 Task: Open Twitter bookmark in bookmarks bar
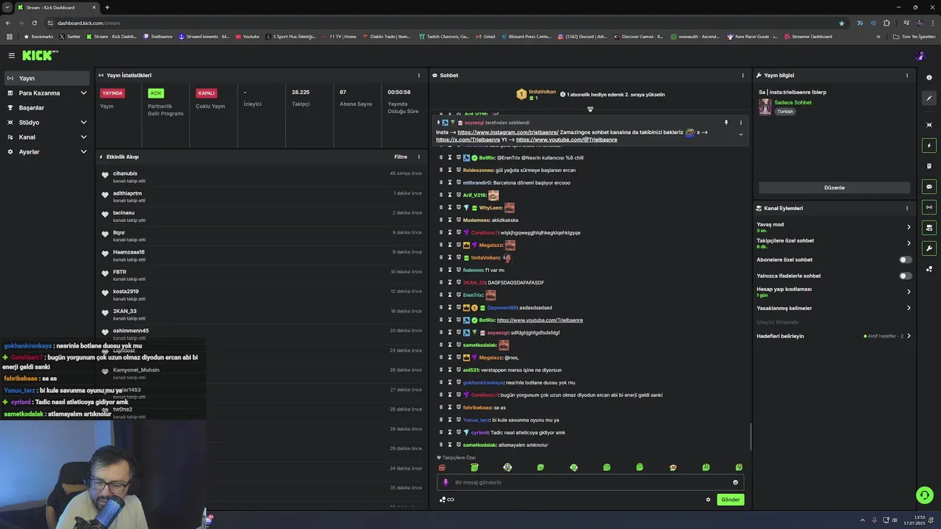coord(70,36)
